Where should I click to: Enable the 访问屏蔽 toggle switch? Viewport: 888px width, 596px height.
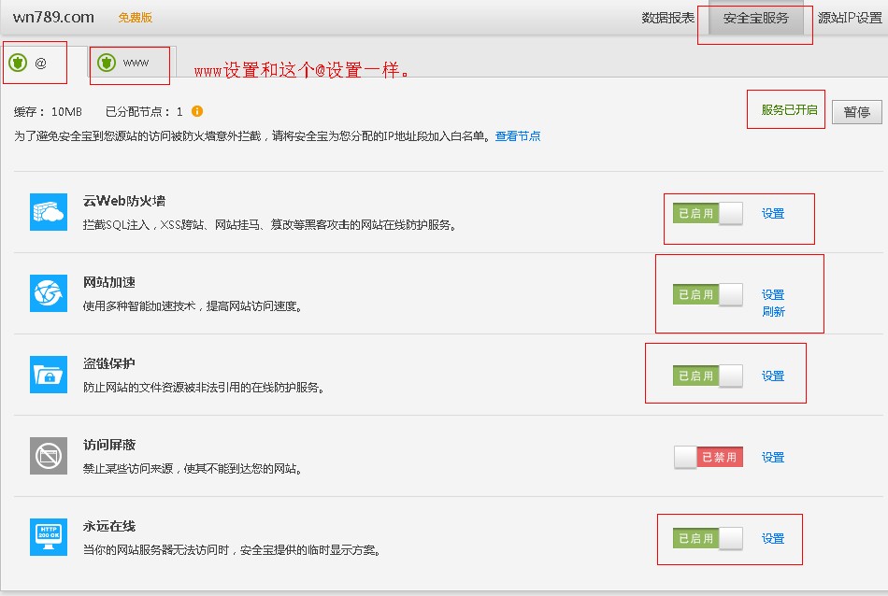coord(708,458)
